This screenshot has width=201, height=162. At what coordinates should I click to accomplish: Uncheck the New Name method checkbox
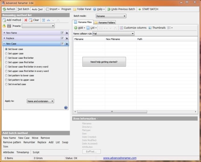[x=62, y=33]
